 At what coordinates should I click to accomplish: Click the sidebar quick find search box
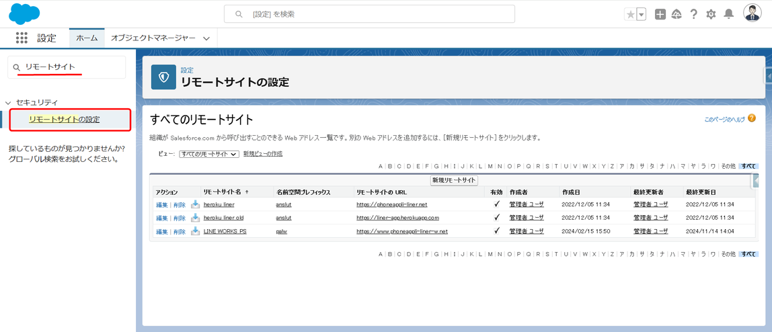tap(67, 67)
